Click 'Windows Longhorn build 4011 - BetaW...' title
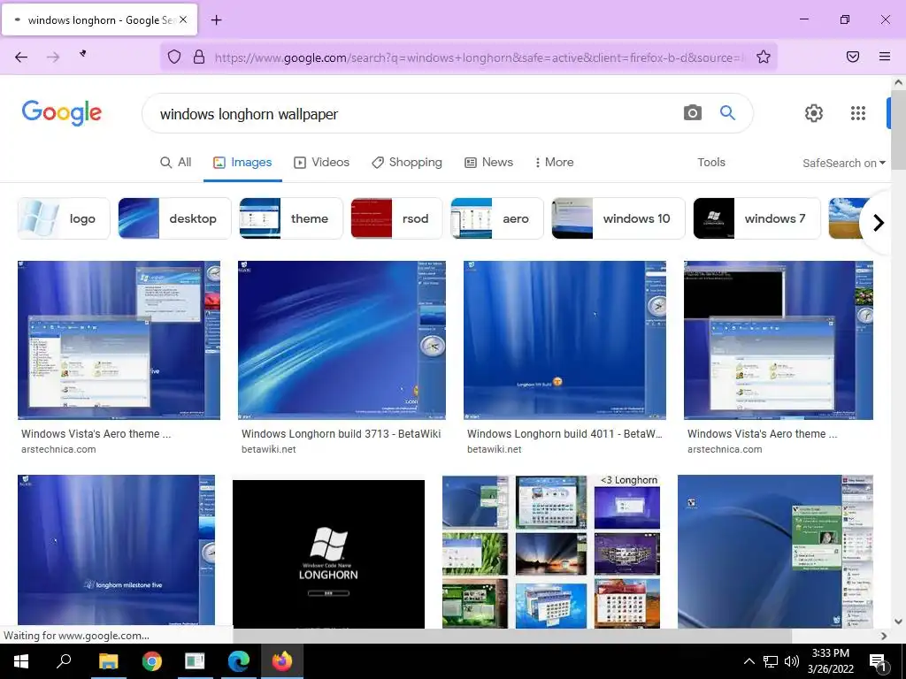Screen dimensions: 906x679 point(564,433)
